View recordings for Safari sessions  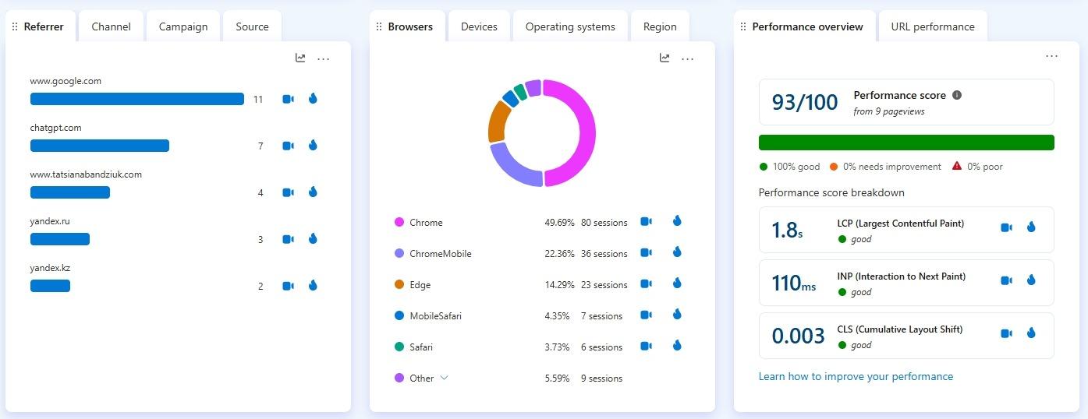pos(646,347)
